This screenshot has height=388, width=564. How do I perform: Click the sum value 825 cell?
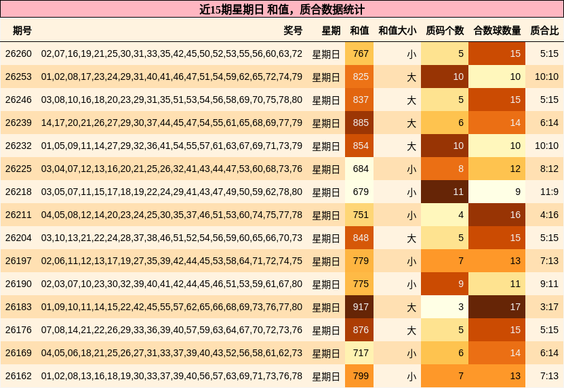359,77
